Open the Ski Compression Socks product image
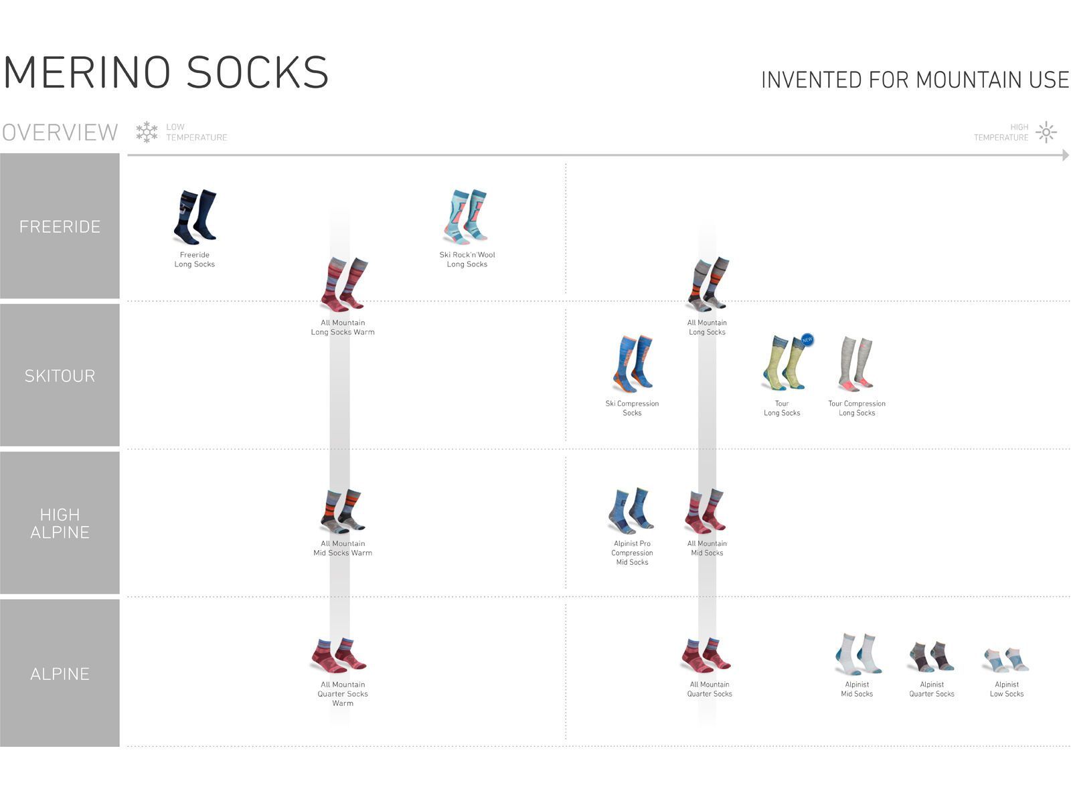The height and width of the screenshot is (803, 1071). tap(633, 364)
